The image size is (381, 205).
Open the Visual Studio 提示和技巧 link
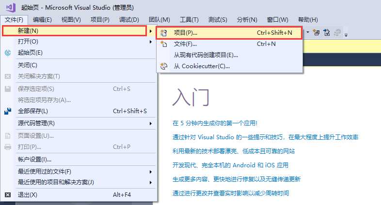(265, 137)
